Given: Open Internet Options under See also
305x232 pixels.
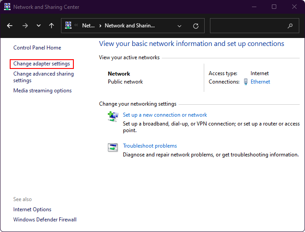Looking at the screenshot, I should [x=32, y=209].
